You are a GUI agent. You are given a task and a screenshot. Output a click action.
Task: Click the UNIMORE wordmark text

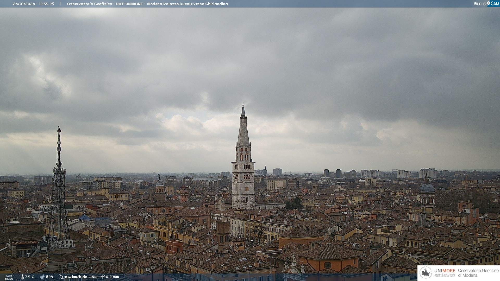pyautogui.click(x=445, y=271)
